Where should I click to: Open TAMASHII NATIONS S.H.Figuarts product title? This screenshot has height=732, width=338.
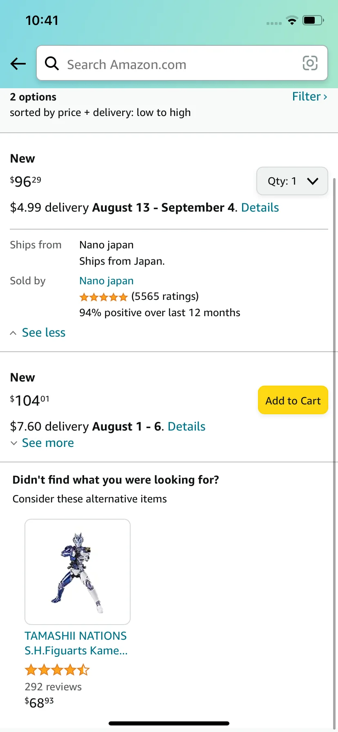(x=76, y=643)
